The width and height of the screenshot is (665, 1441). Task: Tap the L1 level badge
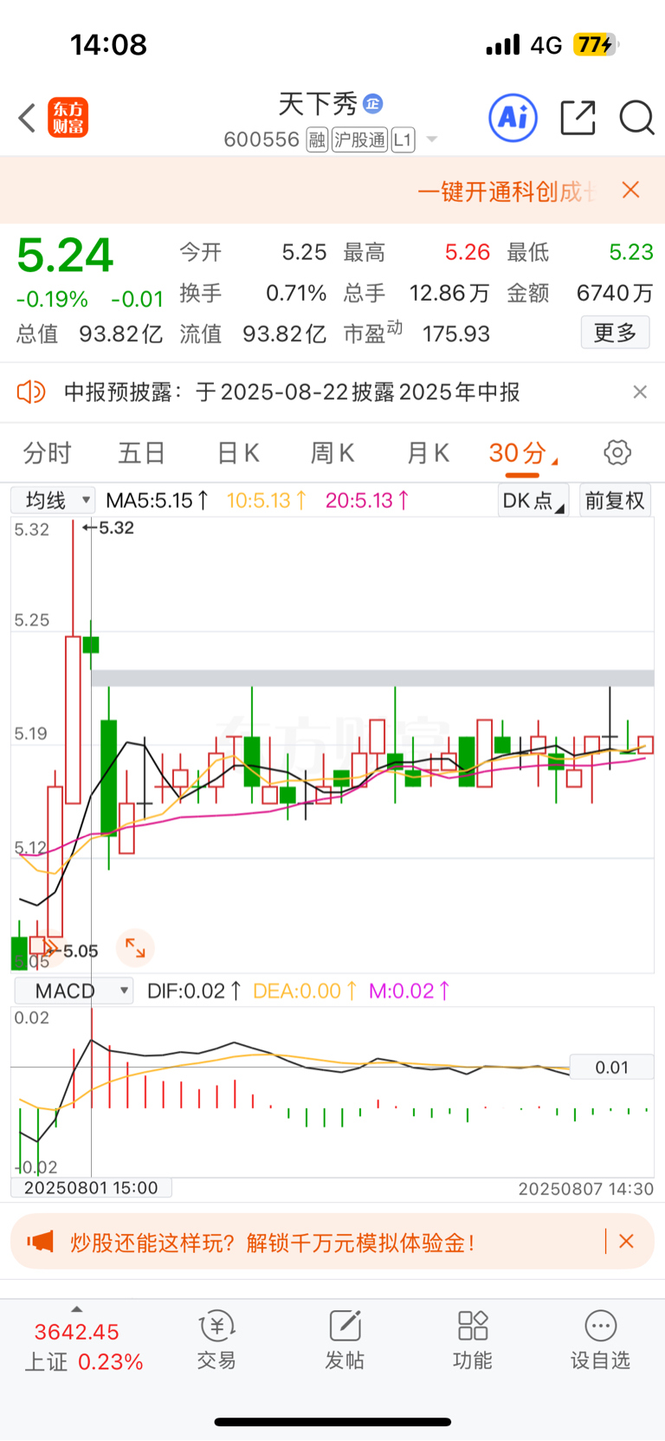click(x=403, y=140)
